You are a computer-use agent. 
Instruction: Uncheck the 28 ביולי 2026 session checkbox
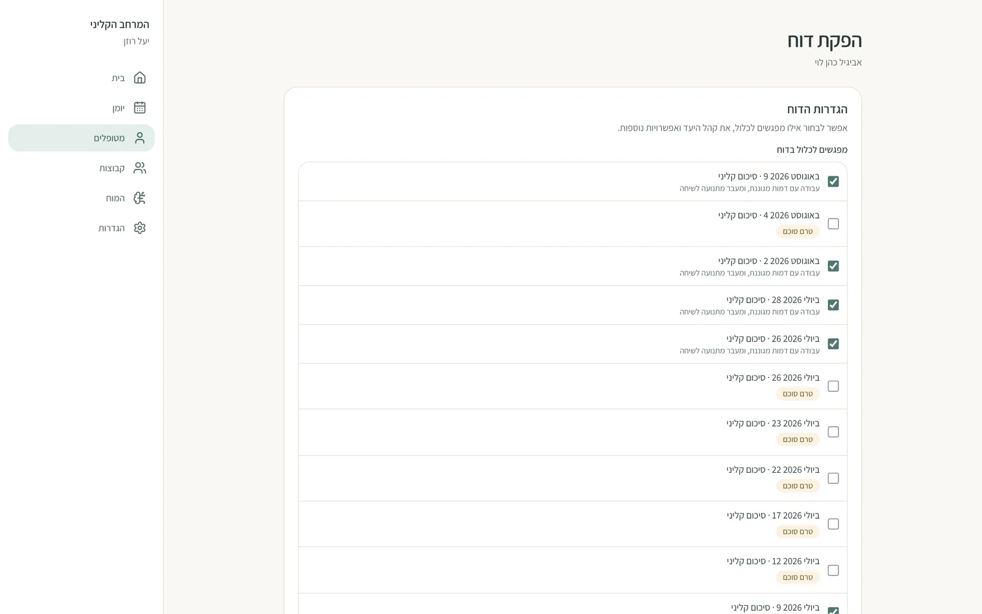click(833, 305)
